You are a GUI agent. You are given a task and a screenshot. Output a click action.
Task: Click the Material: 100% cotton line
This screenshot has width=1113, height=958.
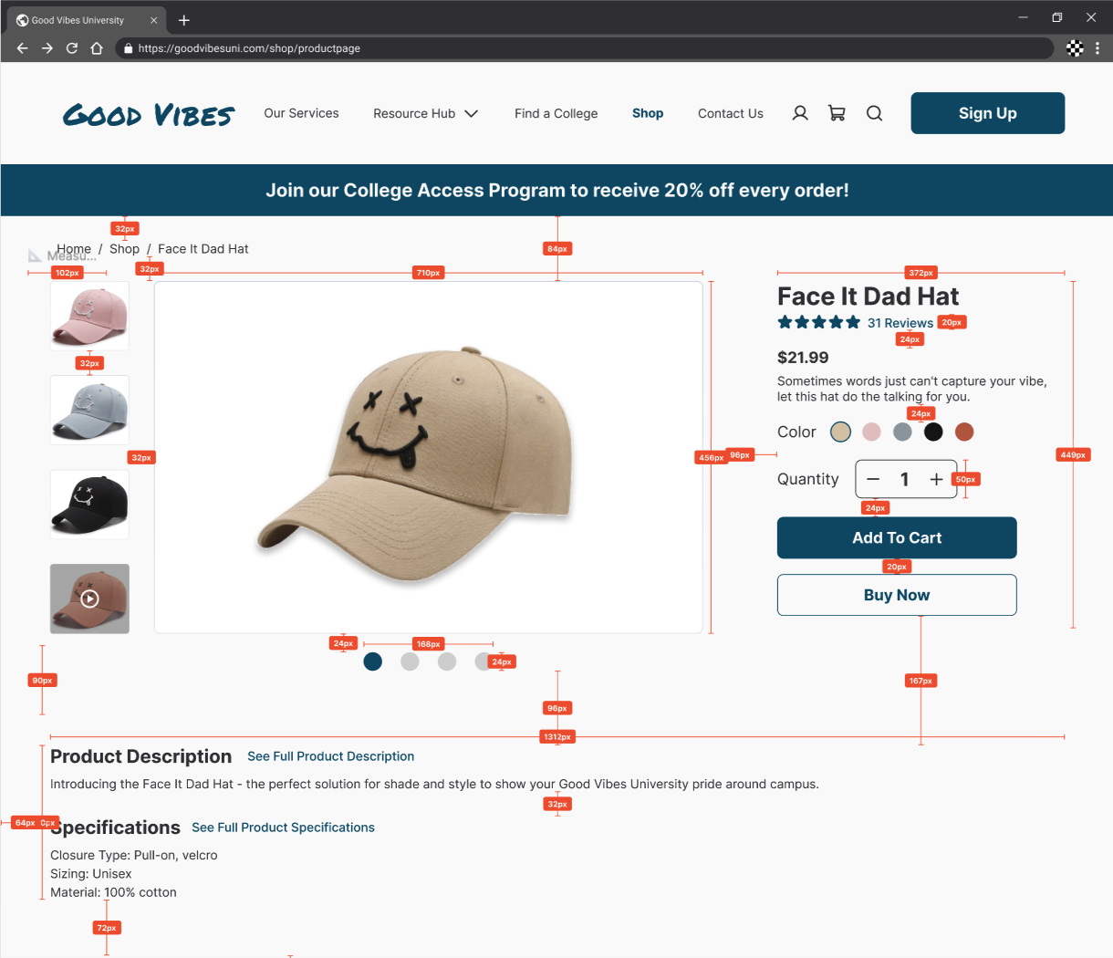(x=113, y=892)
